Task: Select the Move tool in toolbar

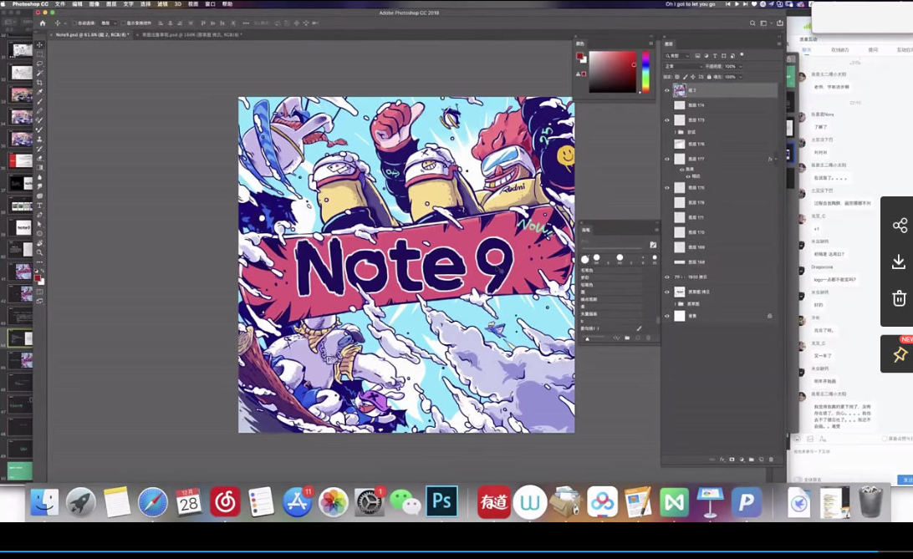Action: pos(39,45)
